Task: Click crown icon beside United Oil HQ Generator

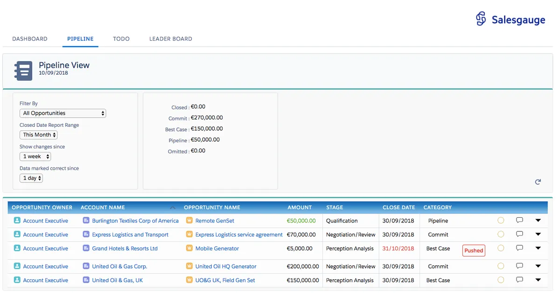Action: coord(189,266)
